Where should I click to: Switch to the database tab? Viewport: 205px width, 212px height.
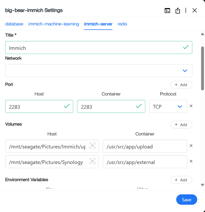14,24
